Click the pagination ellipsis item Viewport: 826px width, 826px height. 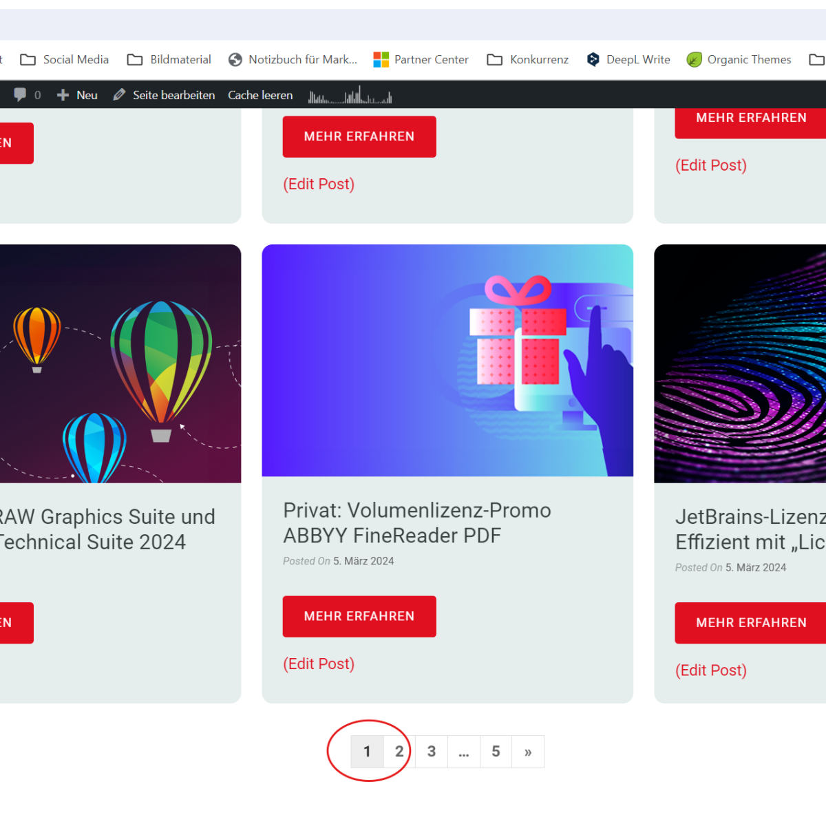coord(464,752)
